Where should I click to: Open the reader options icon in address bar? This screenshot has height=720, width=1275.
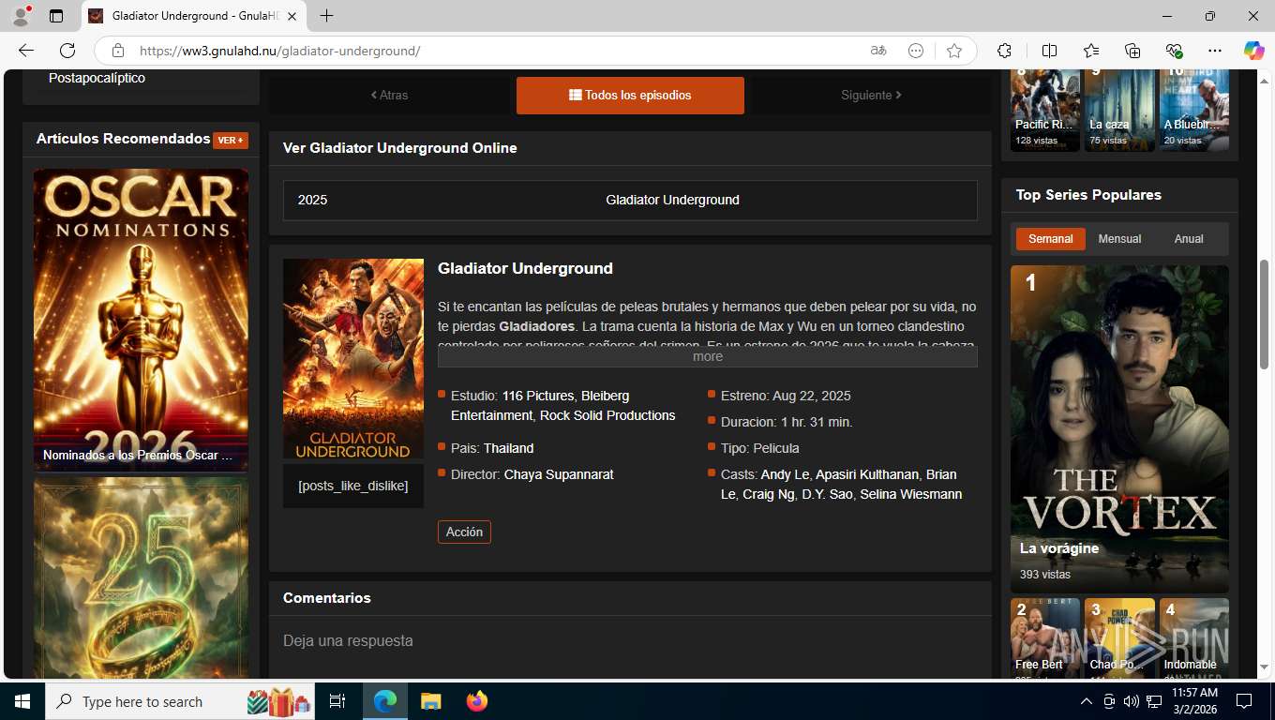916,51
